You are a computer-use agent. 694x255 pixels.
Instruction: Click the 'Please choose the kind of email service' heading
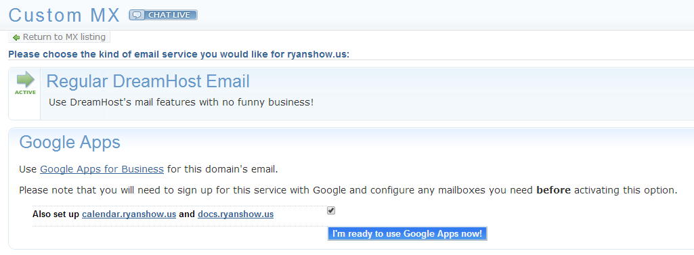click(x=179, y=55)
